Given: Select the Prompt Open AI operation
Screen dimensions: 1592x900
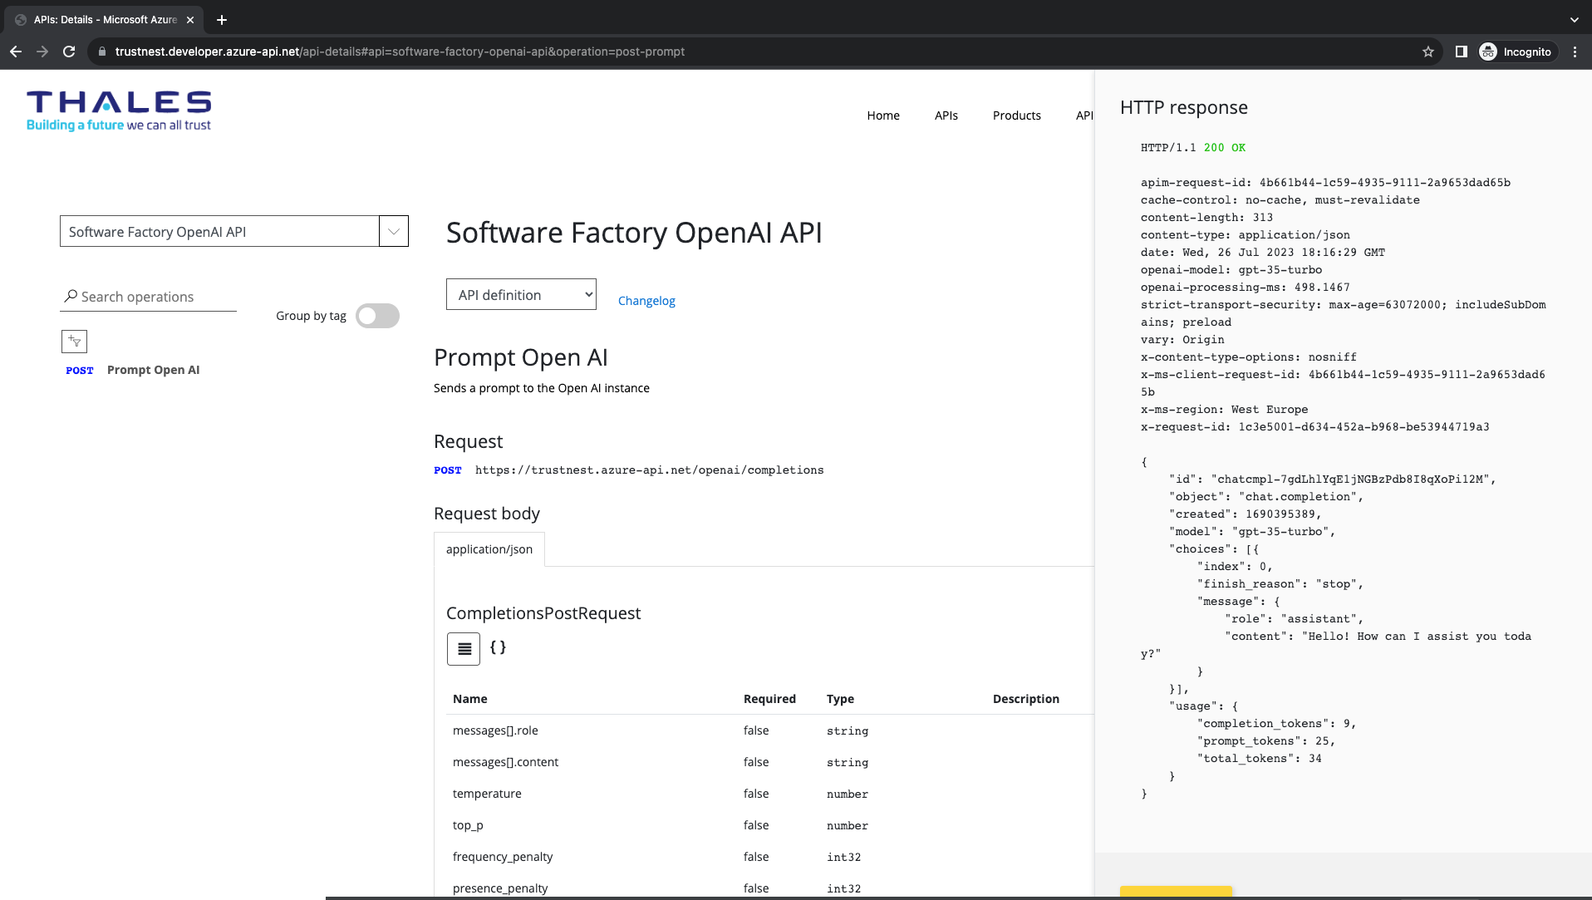Looking at the screenshot, I should point(154,370).
